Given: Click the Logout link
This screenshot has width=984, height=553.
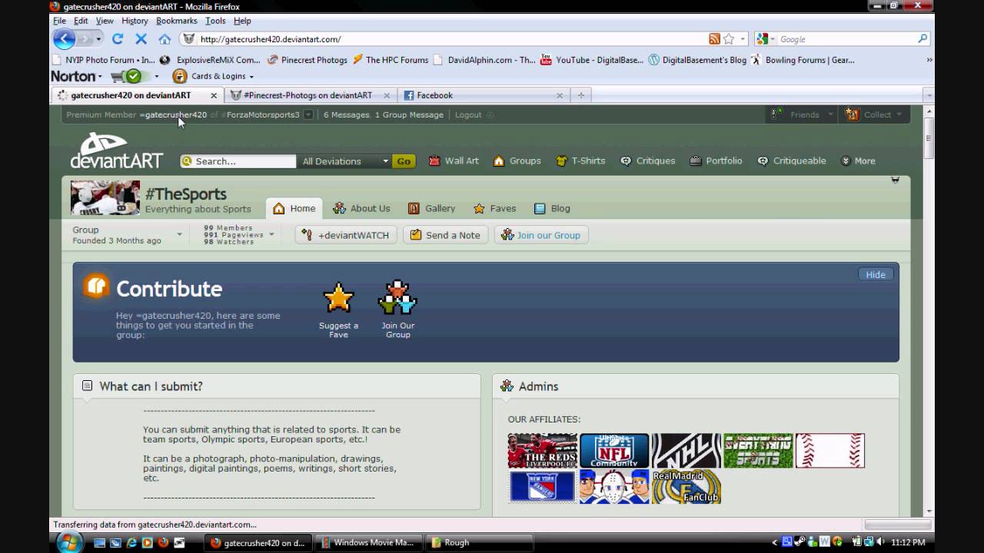Looking at the screenshot, I should (x=468, y=114).
